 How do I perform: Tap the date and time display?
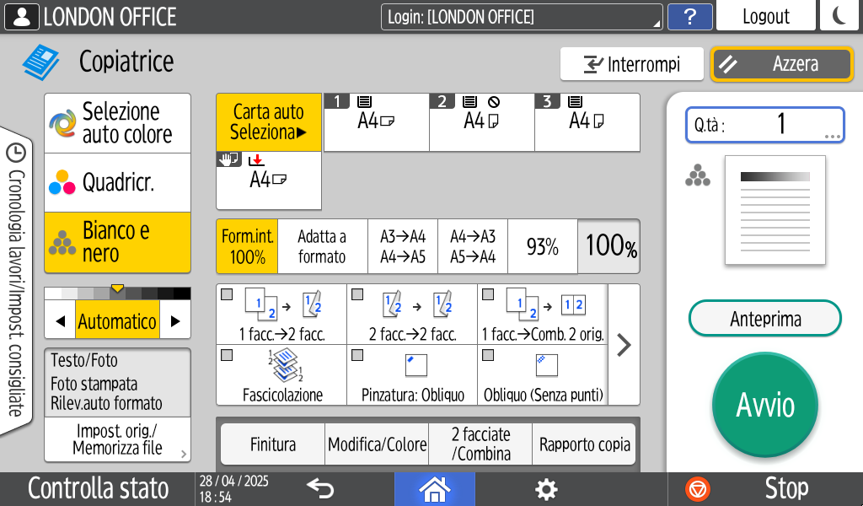[234, 489]
